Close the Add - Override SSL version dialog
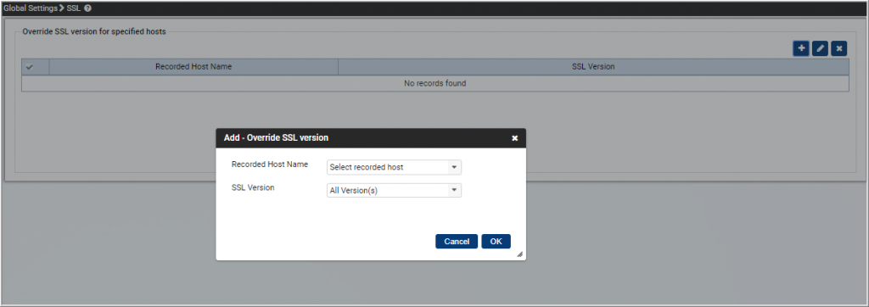Image resolution: width=869 pixels, height=307 pixels. point(514,138)
